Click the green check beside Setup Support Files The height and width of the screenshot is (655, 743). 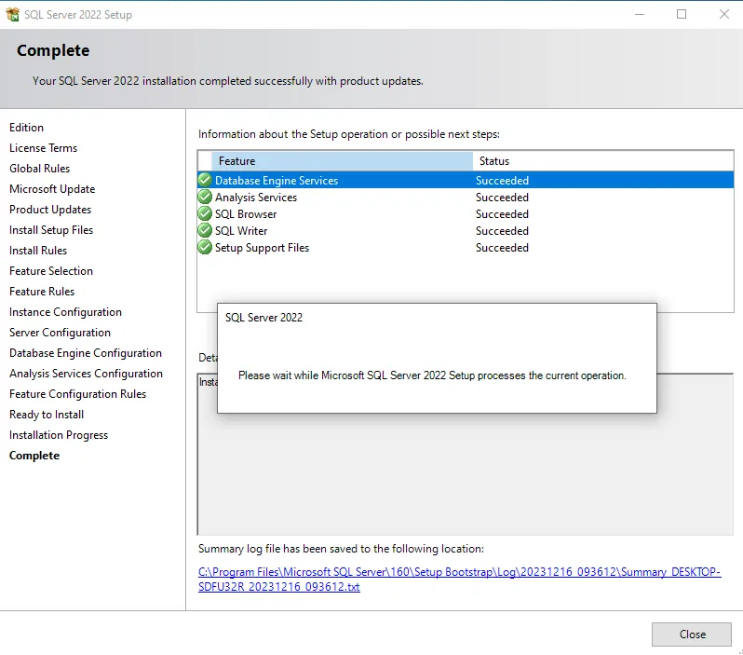[205, 247]
